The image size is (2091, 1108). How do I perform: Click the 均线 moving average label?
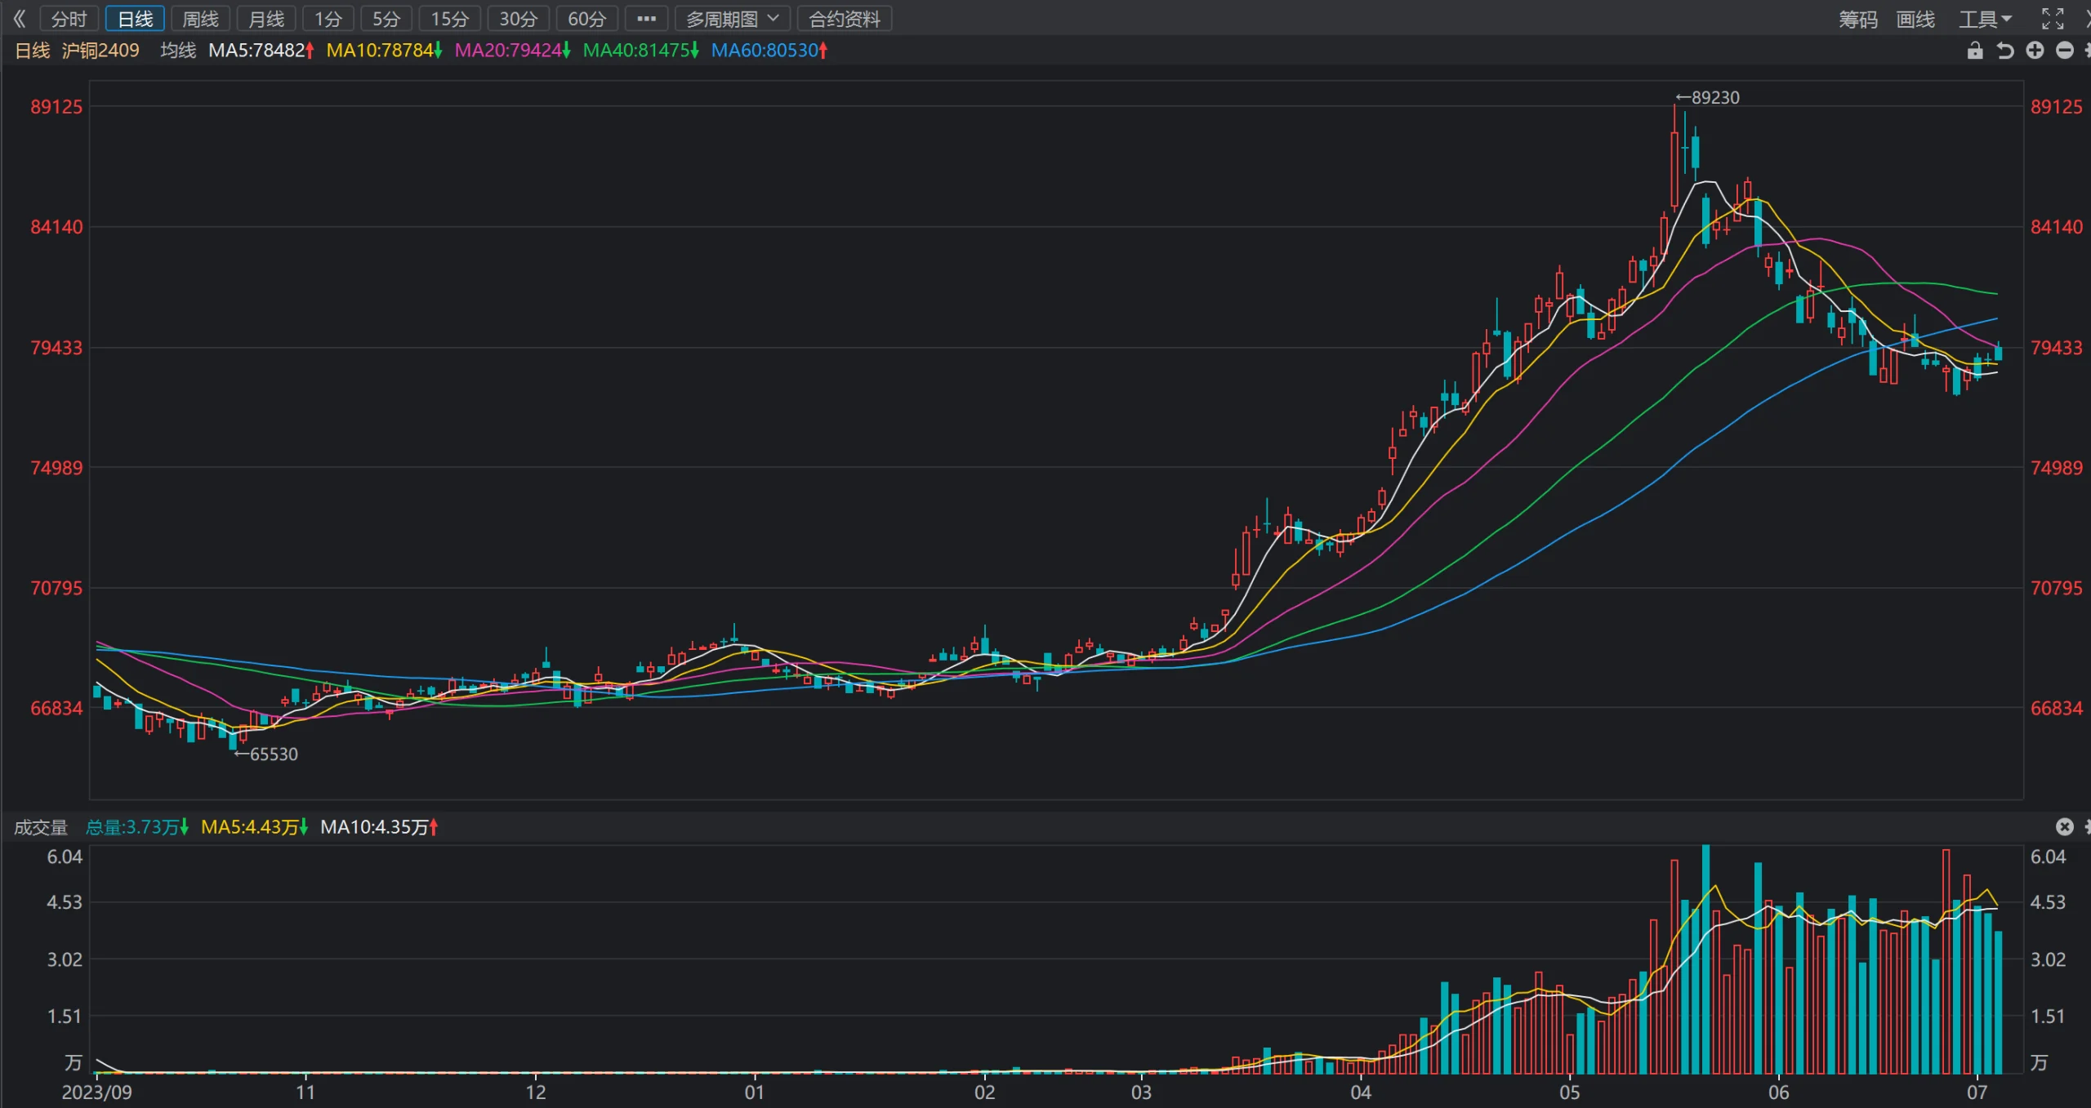pos(178,51)
